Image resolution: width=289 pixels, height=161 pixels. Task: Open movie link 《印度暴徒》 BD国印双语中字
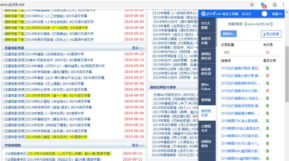tap(59, 34)
